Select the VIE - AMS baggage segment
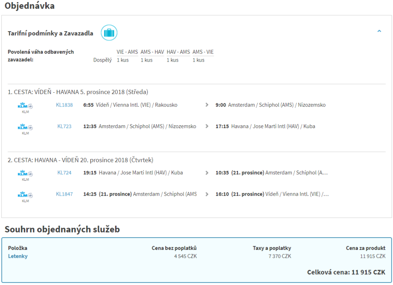This screenshot has width=393, height=285. pos(127,52)
